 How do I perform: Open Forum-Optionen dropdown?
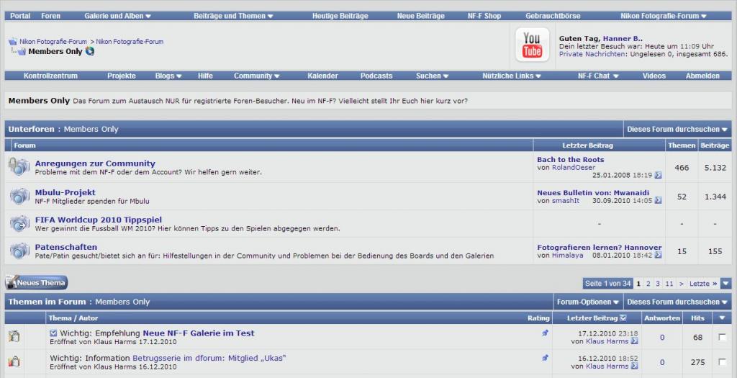tap(588, 302)
